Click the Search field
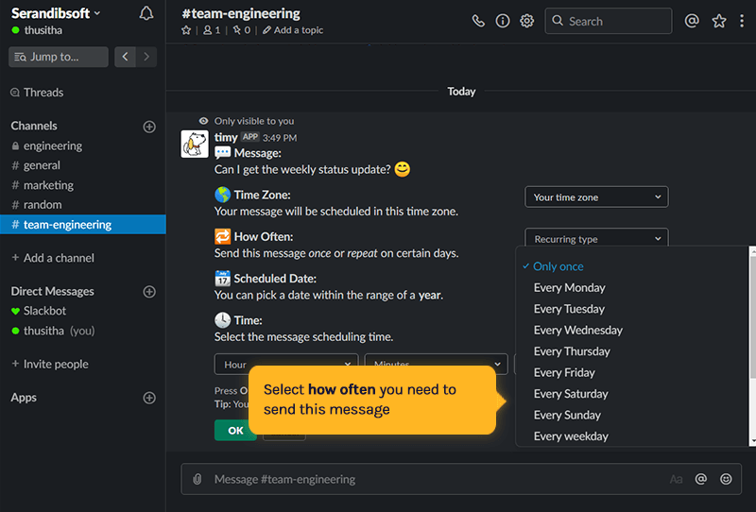756x512 pixels. (608, 21)
